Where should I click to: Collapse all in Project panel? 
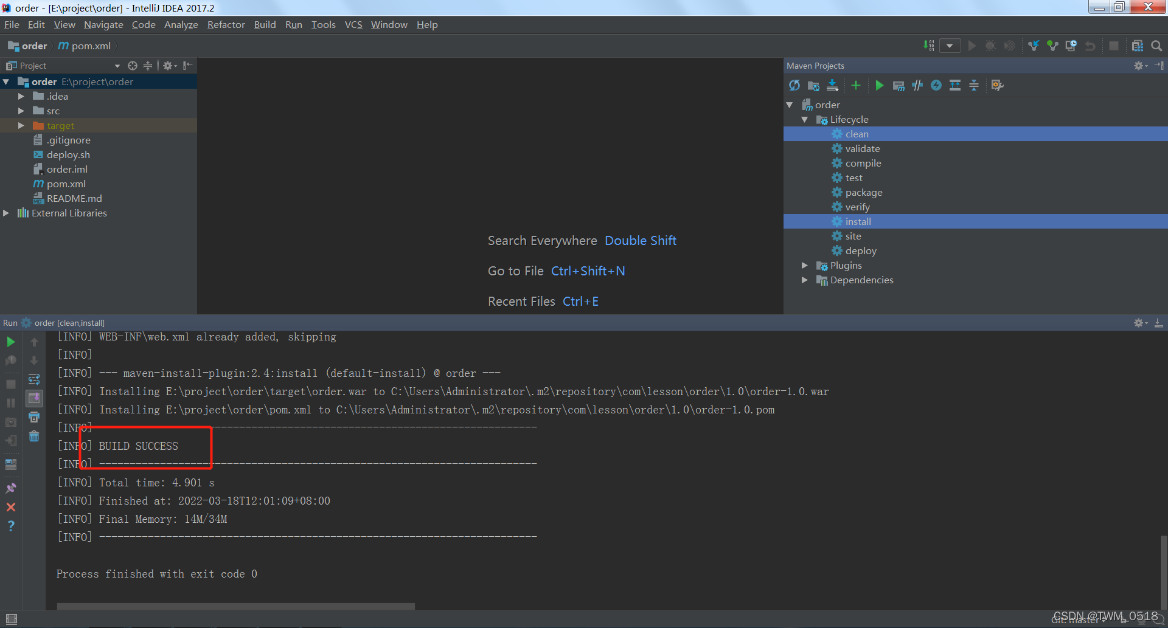[x=148, y=66]
